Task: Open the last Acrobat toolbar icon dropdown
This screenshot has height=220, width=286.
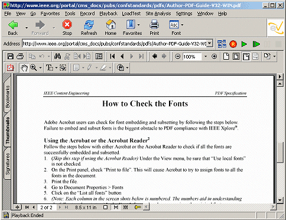Action: click(127, 68)
